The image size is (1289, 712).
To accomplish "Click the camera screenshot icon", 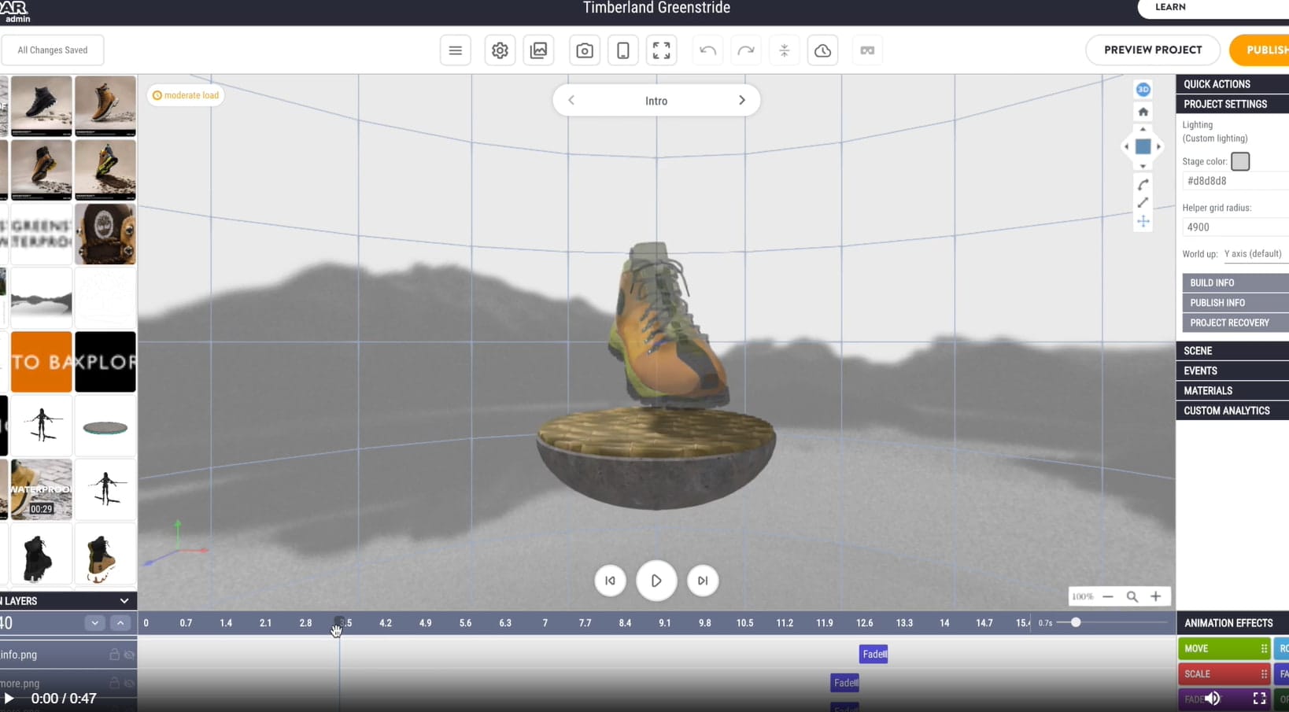I will (x=585, y=50).
